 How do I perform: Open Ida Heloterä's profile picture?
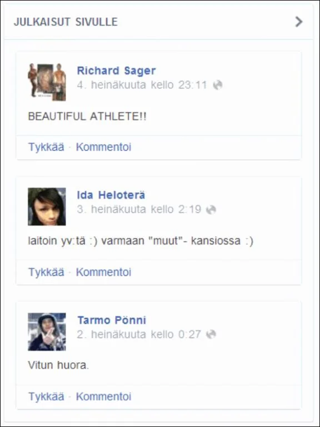pos(47,207)
